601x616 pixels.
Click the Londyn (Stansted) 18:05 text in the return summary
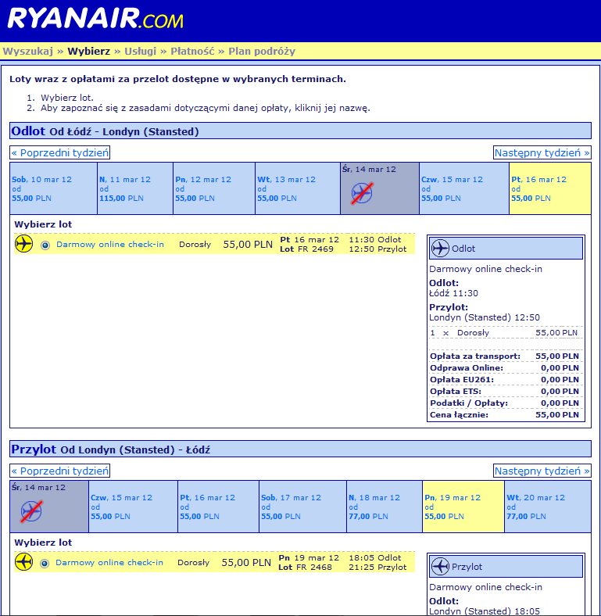pos(485,611)
